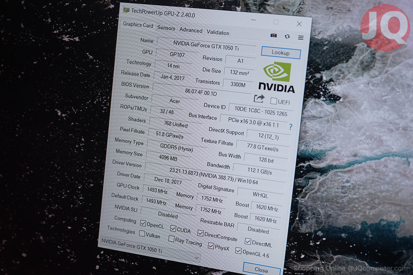Screen dimensions: 413x275
Task: Click the GPU-Z window title text
Action: pyautogui.click(x=163, y=13)
